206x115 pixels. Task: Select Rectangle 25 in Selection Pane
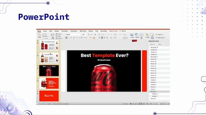(159, 48)
